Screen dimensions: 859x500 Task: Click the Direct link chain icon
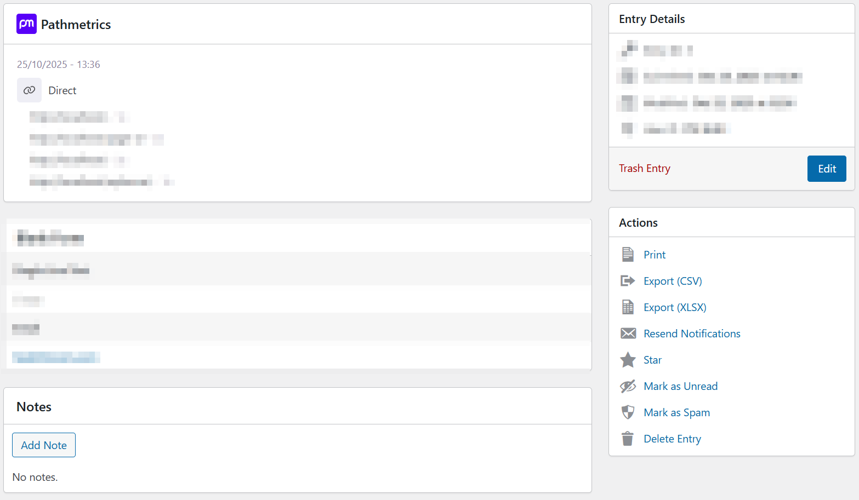pos(29,90)
